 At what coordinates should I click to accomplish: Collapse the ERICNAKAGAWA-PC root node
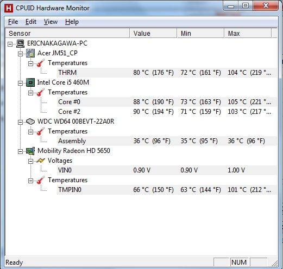click(10, 44)
